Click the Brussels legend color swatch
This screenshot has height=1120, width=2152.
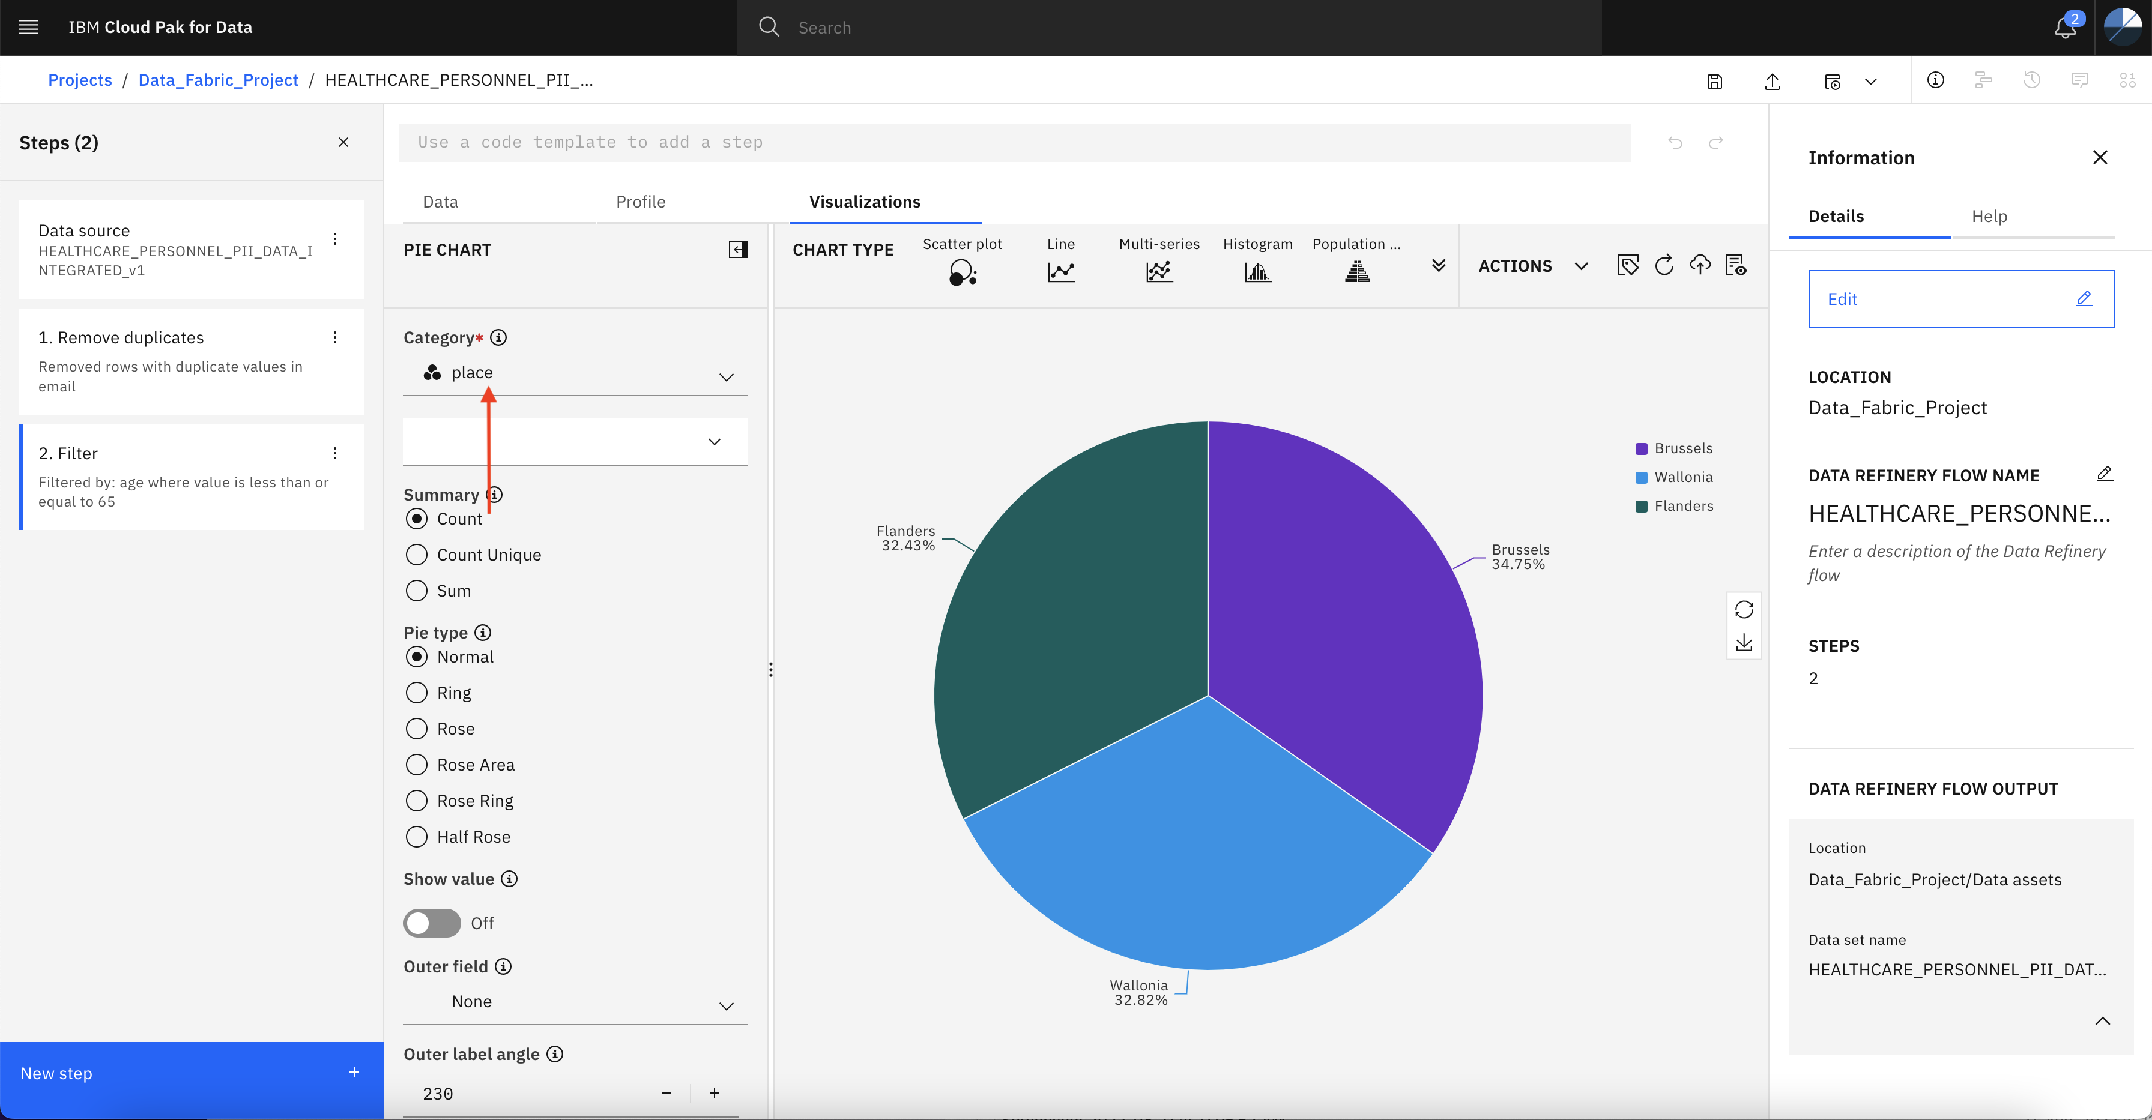(1641, 448)
